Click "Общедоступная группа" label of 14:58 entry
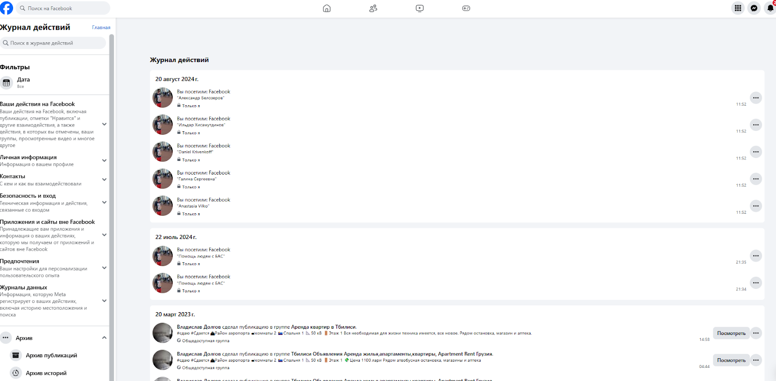Screen dimensions: 776x381 point(206,341)
